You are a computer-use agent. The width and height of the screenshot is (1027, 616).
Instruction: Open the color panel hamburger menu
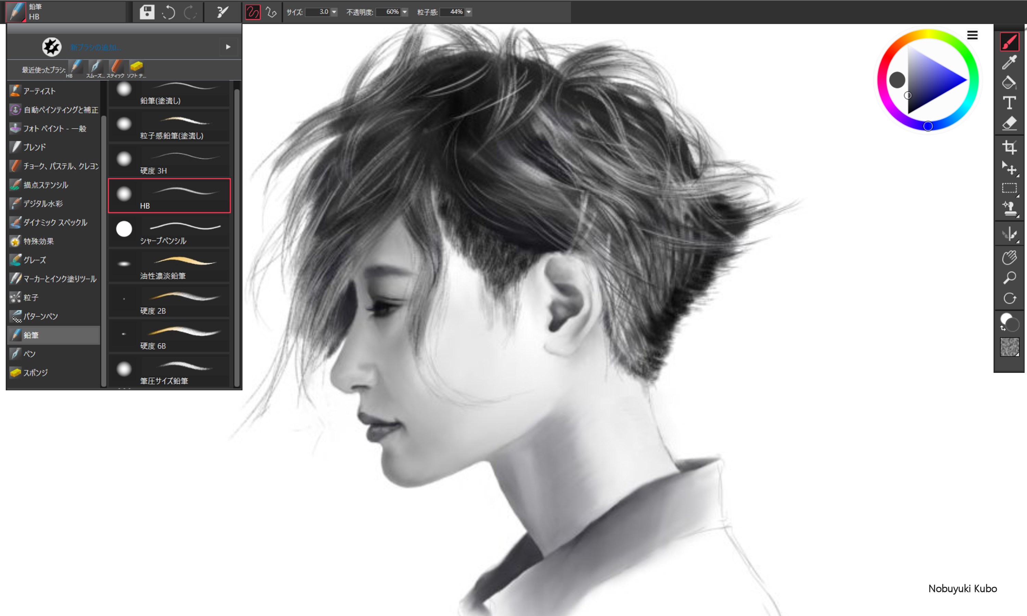point(973,35)
